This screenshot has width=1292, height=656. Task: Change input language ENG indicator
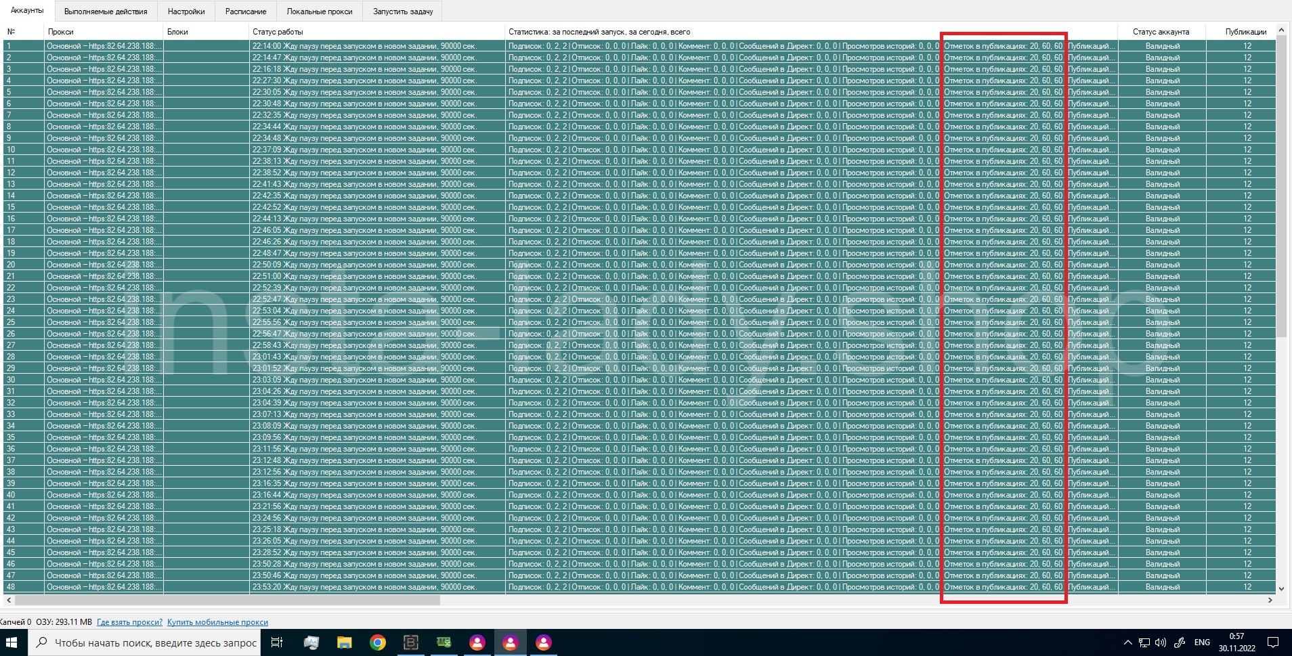[x=1202, y=642]
